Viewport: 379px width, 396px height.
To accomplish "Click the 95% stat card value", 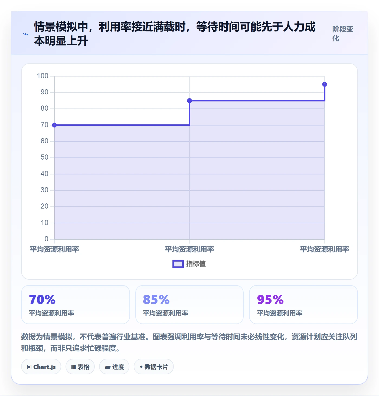I will [x=270, y=300].
